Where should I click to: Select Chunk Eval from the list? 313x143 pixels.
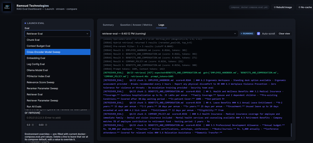tap(57, 40)
